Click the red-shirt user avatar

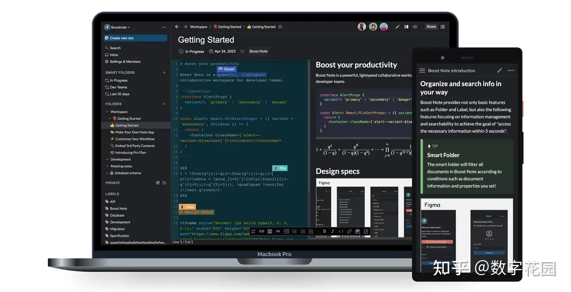383,27
